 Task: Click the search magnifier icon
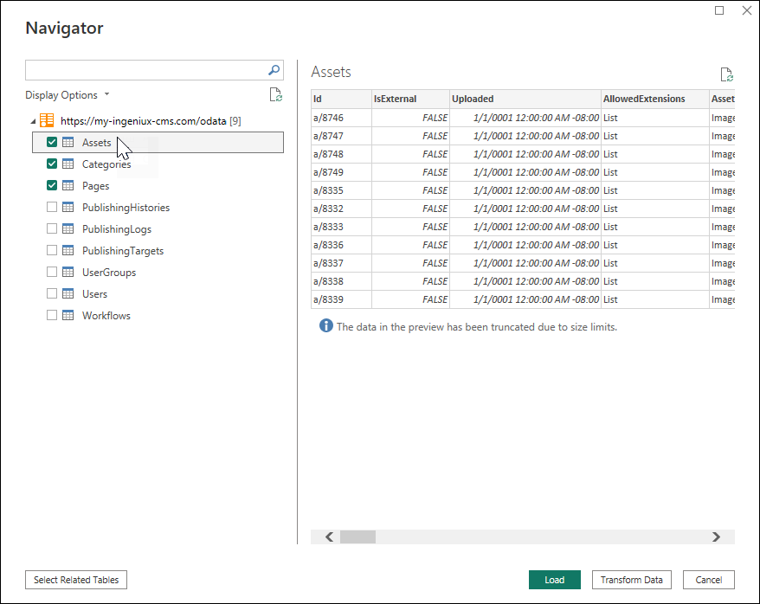274,70
